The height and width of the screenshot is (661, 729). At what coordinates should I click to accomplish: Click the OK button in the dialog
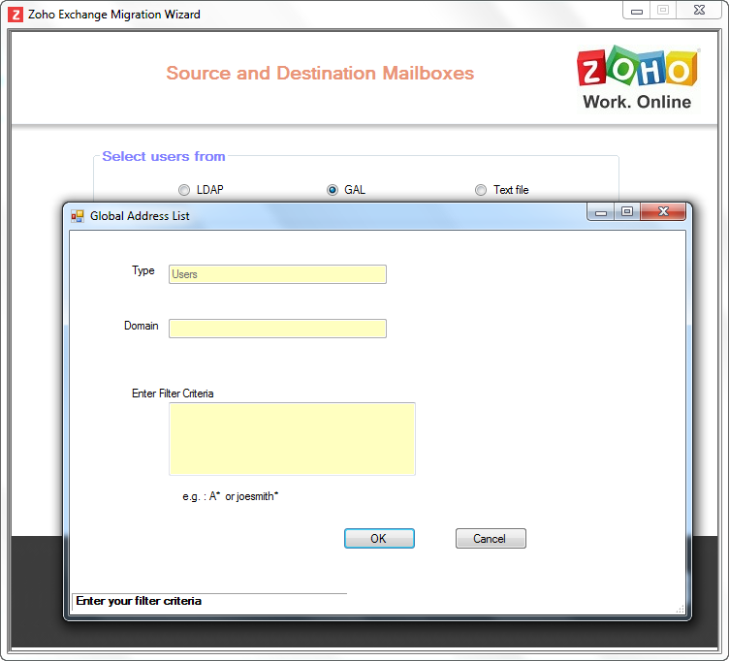[x=379, y=538]
